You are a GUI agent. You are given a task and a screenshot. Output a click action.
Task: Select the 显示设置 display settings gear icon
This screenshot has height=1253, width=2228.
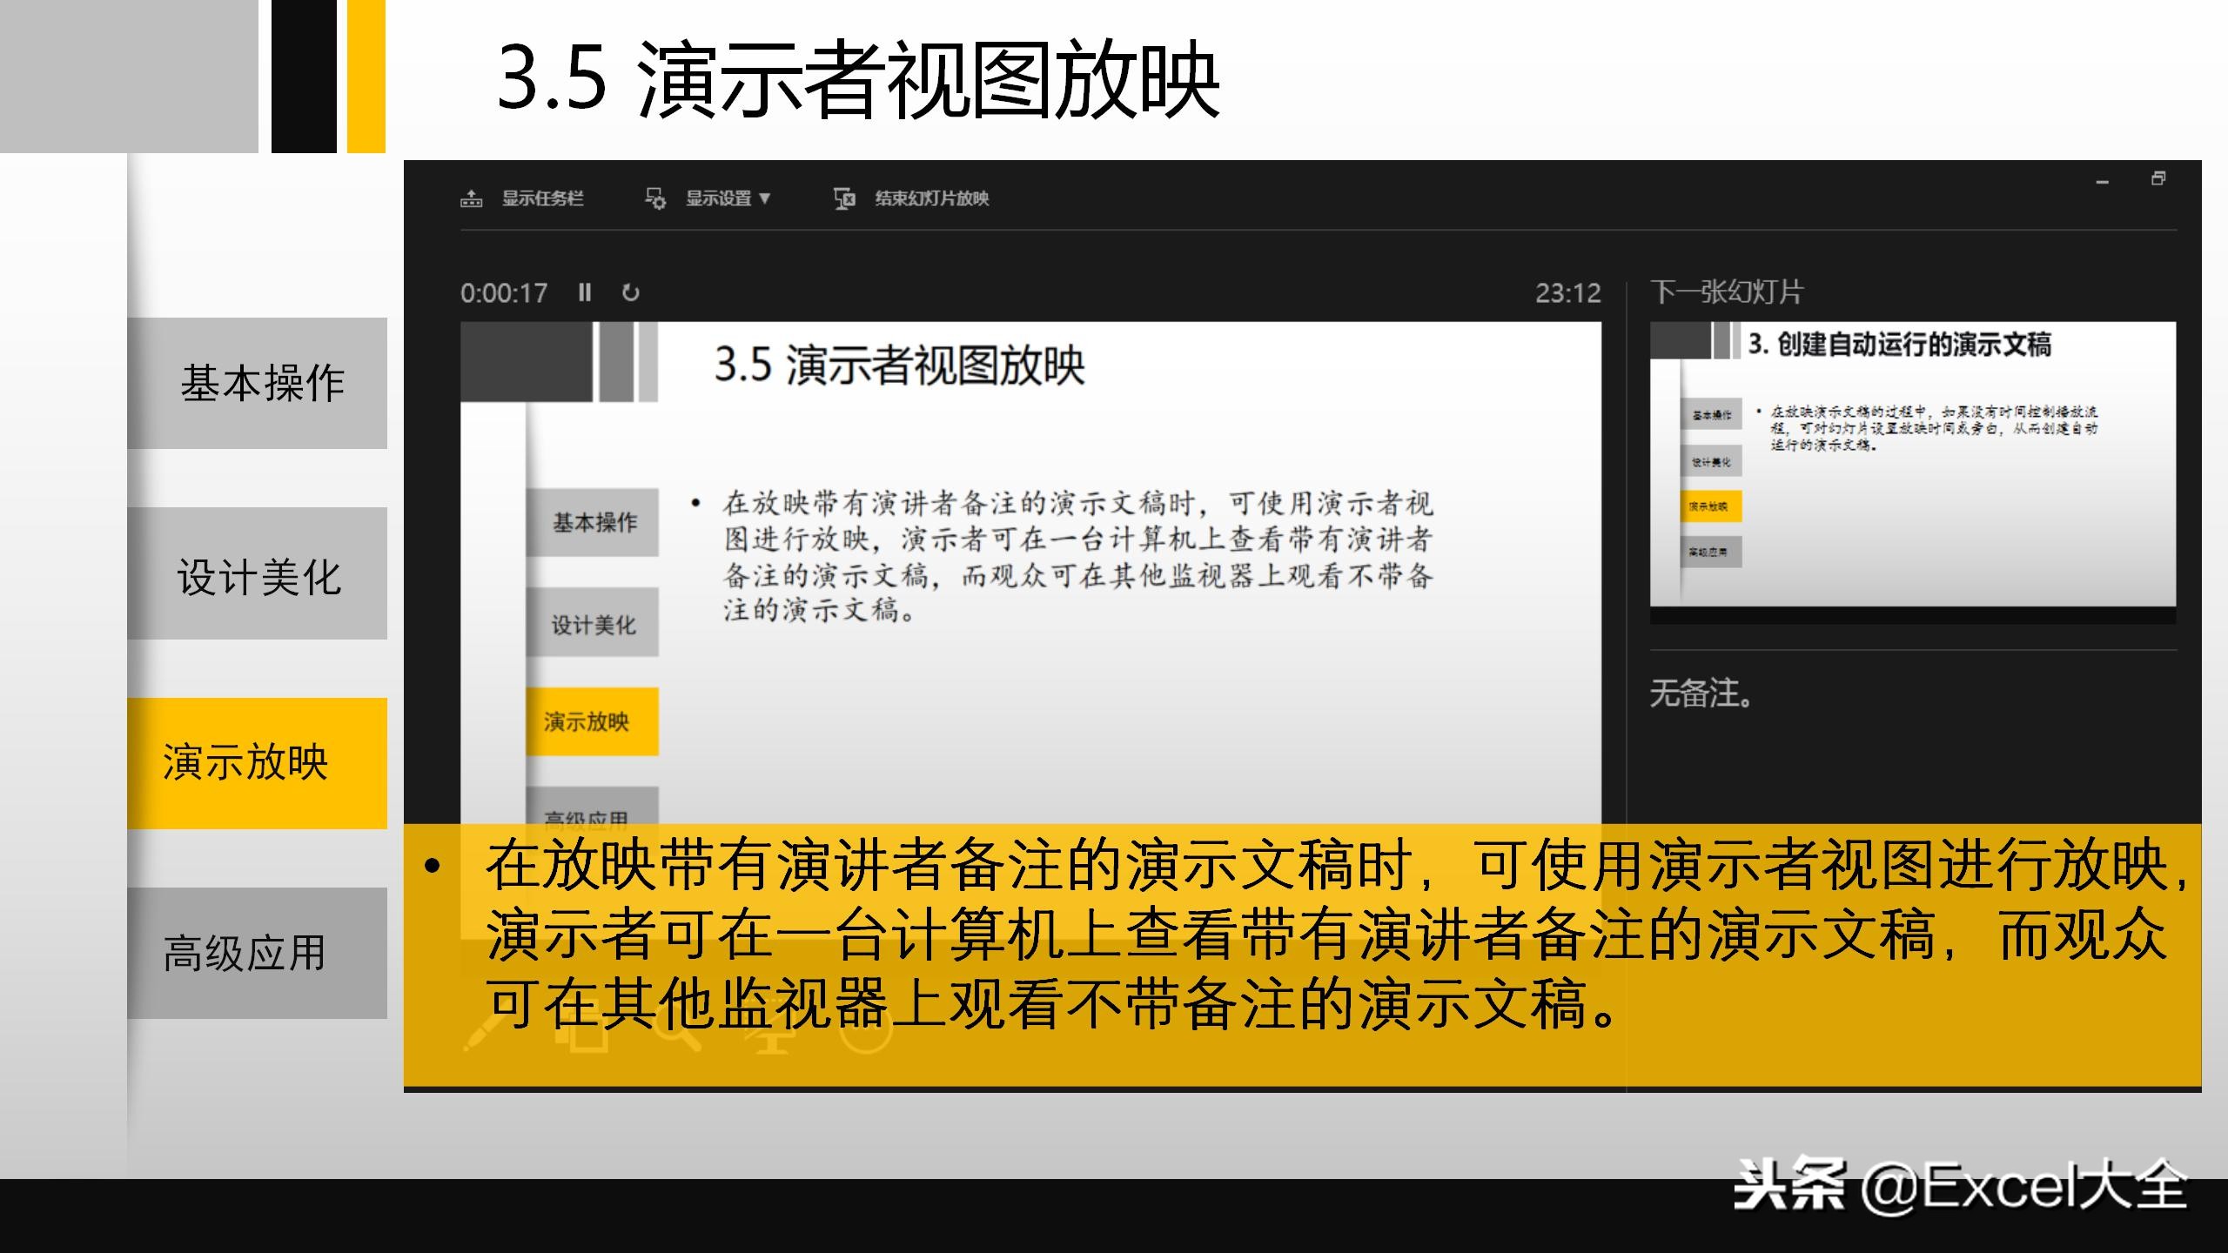point(656,200)
